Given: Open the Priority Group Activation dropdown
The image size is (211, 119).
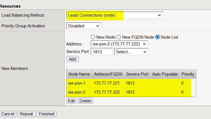Looking at the screenshot, I should 84,26.
